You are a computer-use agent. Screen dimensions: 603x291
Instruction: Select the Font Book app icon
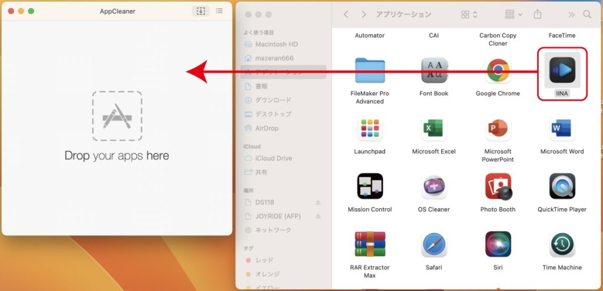pos(434,71)
